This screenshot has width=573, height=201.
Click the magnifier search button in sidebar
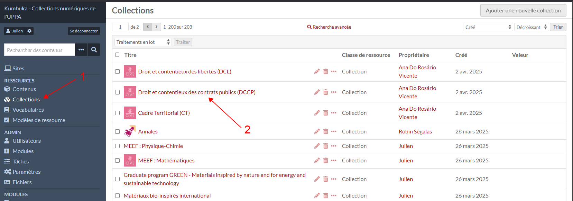point(94,50)
